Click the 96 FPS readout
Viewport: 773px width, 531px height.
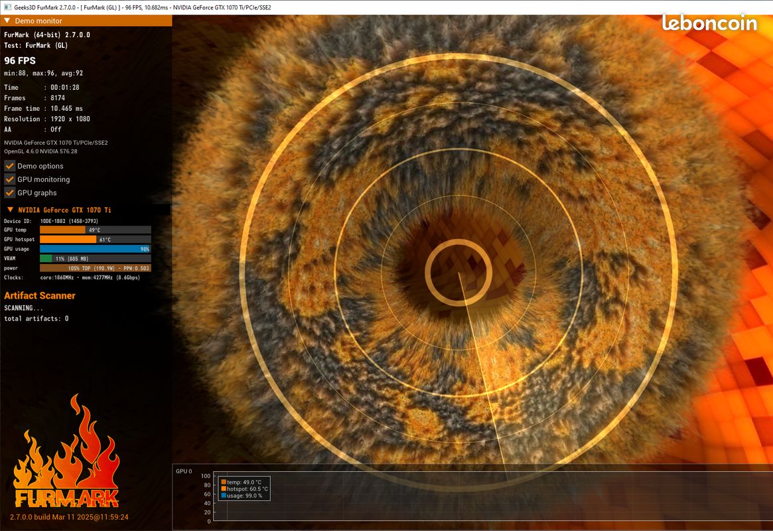pos(20,60)
